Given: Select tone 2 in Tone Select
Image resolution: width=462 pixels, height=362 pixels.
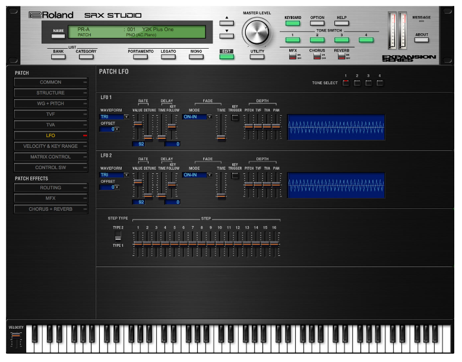Looking at the screenshot, I should point(357,83).
